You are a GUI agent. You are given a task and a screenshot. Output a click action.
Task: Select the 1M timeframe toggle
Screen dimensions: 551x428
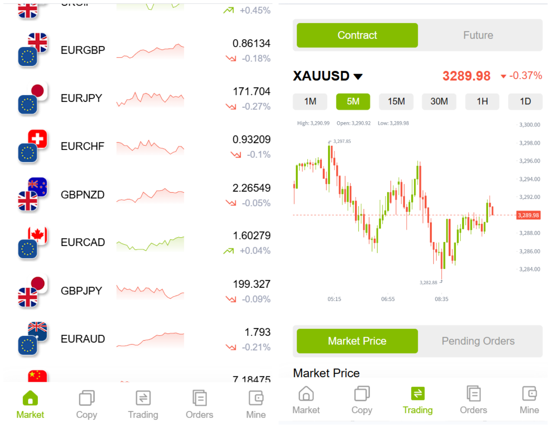pos(310,101)
